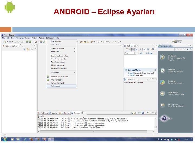Click Internet Explorer in taskbar
Viewport: 195px width, 146px height.
pos(25,140)
